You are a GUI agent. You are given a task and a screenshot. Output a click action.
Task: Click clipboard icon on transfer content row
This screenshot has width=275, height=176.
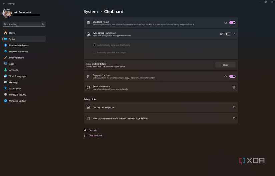tap(88, 119)
